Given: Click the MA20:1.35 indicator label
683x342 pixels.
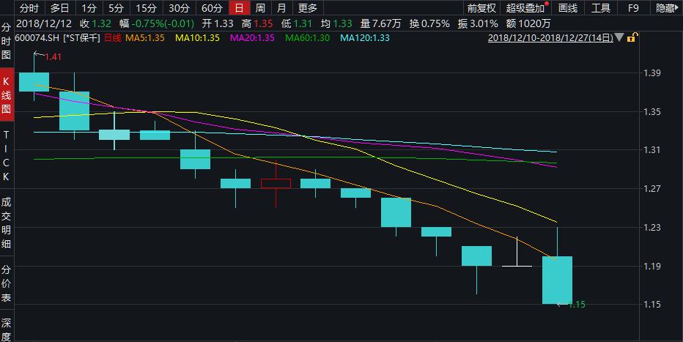Looking at the screenshot, I should tap(252, 38).
